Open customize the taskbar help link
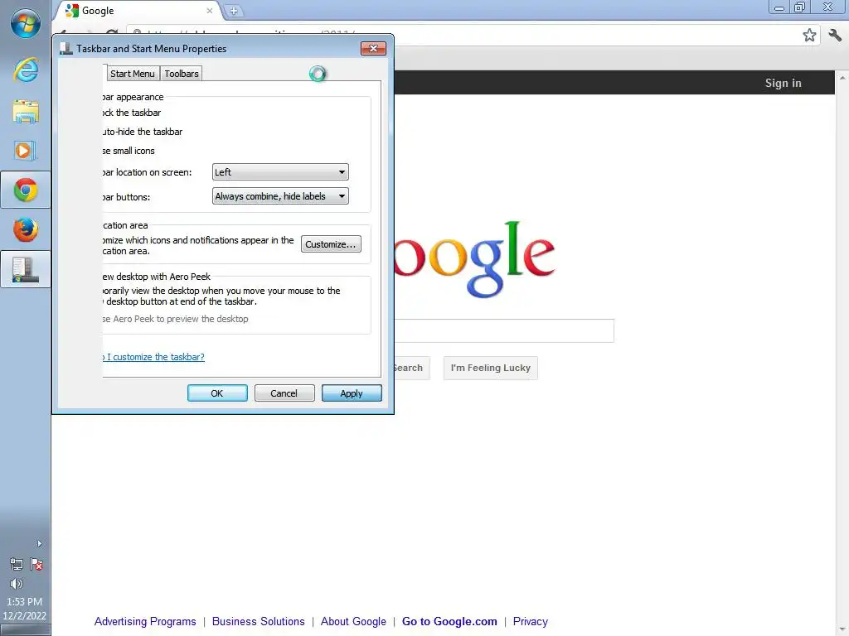The width and height of the screenshot is (849, 636). [153, 357]
